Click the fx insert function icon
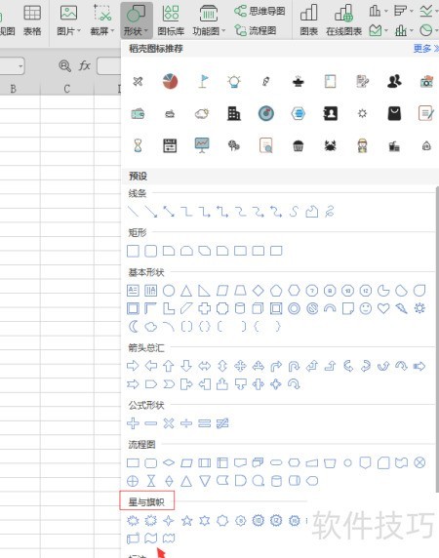This screenshot has height=558, width=439. coord(84,65)
